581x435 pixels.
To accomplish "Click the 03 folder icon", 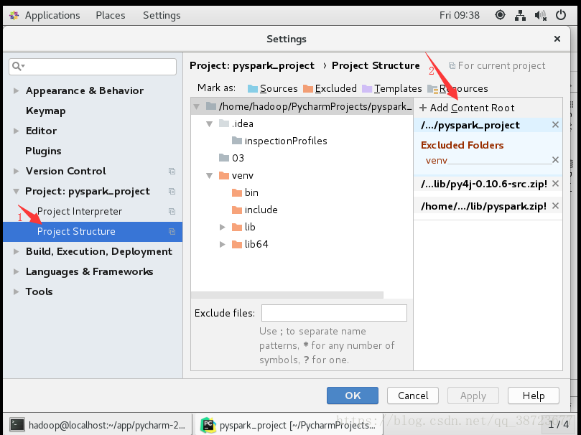I will (x=224, y=158).
